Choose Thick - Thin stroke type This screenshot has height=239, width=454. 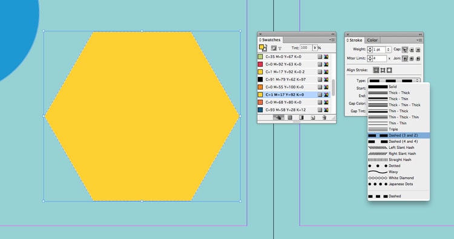399,99
